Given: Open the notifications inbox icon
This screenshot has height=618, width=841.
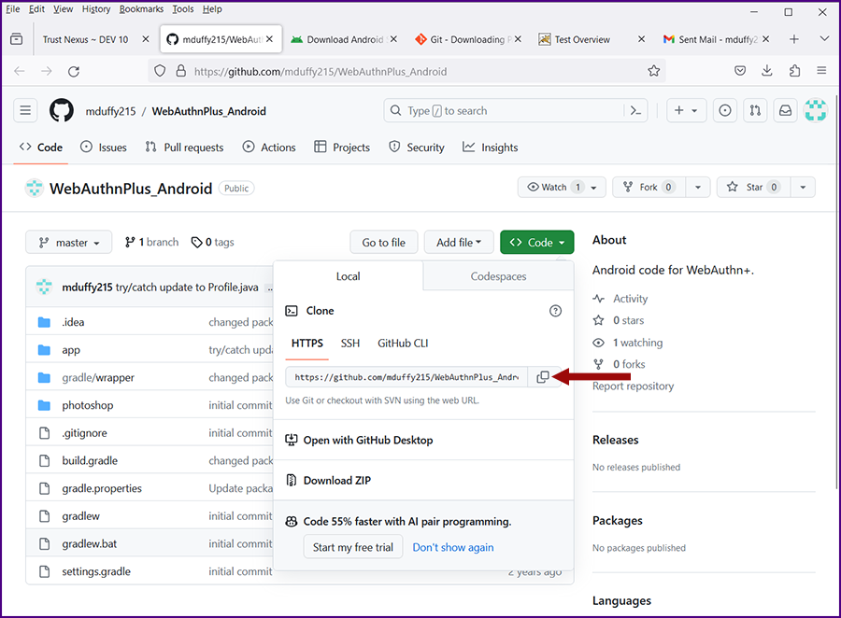Looking at the screenshot, I should coord(786,110).
